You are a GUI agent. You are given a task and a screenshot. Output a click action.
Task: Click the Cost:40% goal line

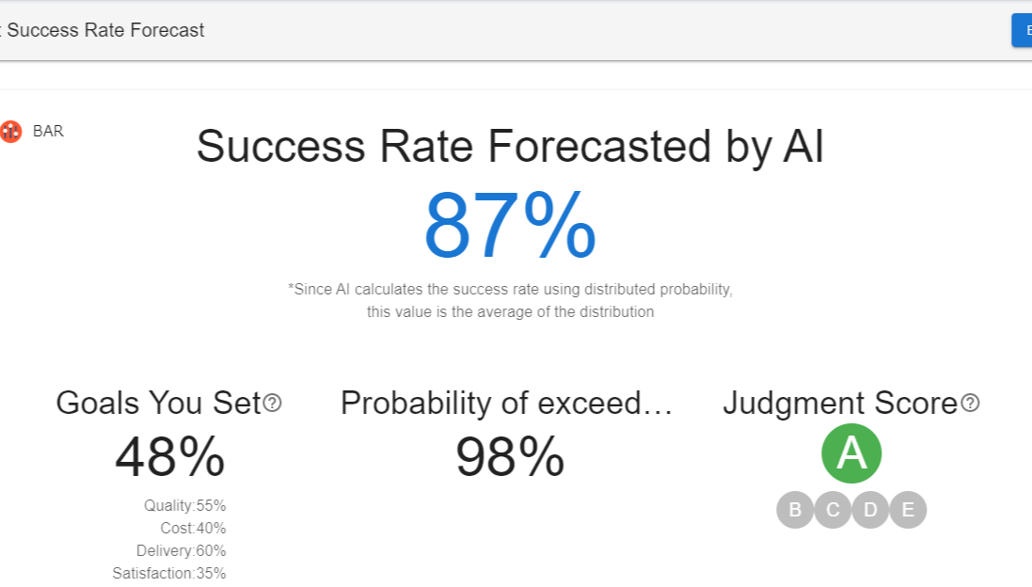point(193,528)
